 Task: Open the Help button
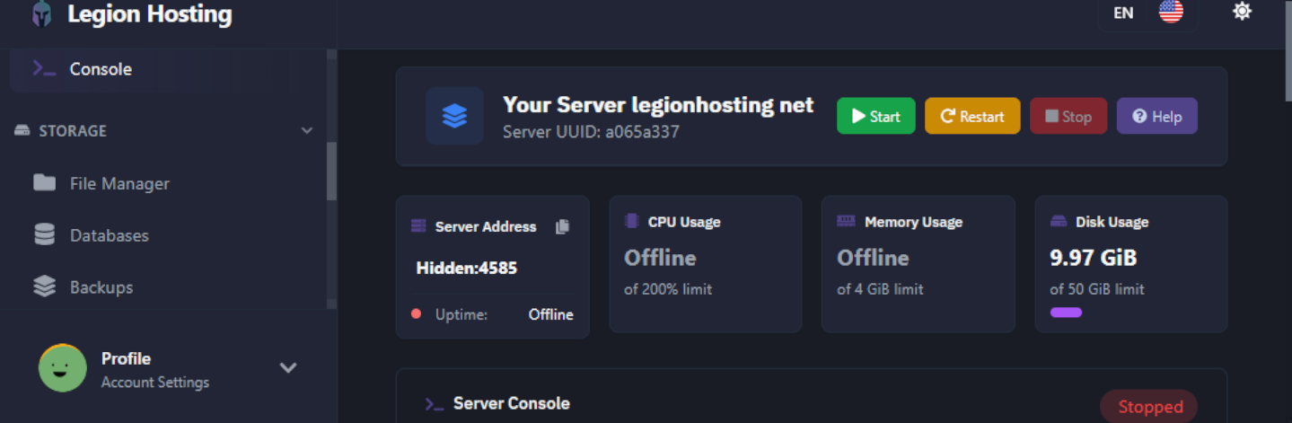(1157, 116)
